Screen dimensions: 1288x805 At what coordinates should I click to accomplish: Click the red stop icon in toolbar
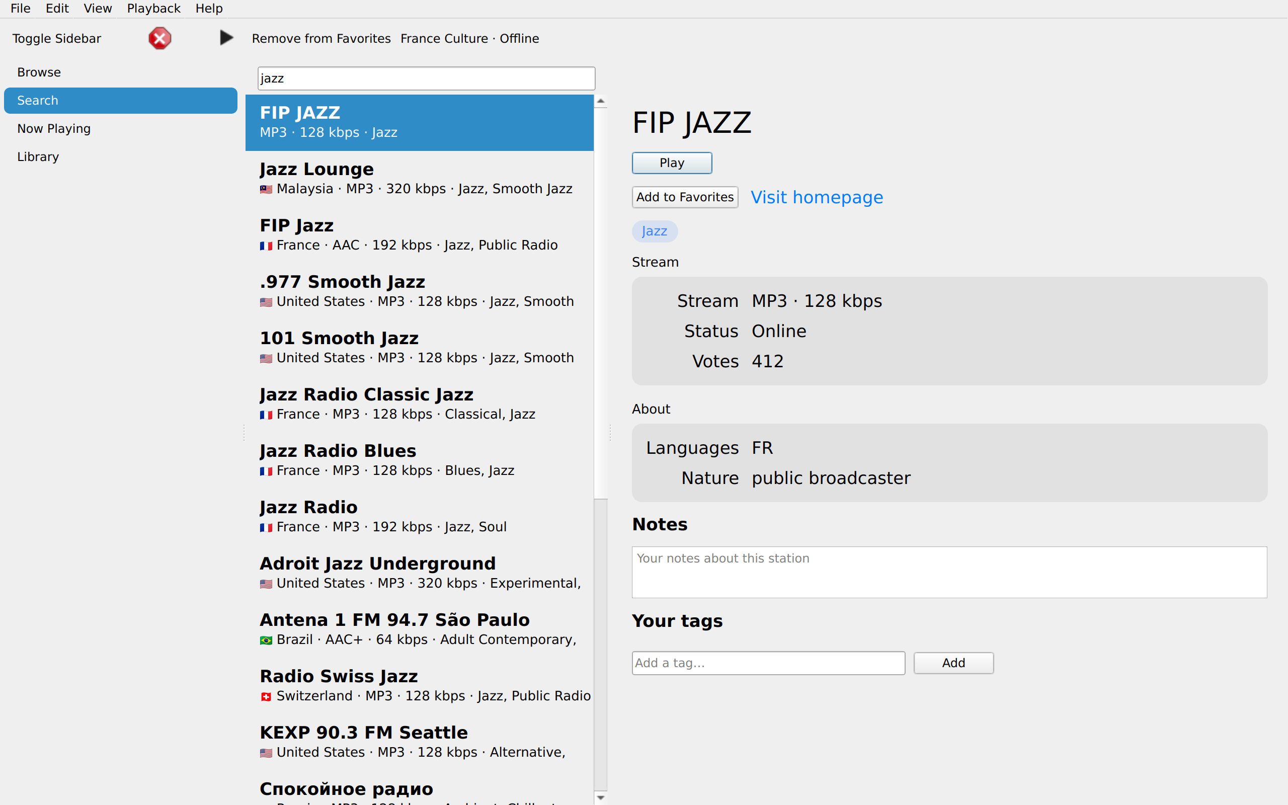pyautogui.click(x=159, y=38)
